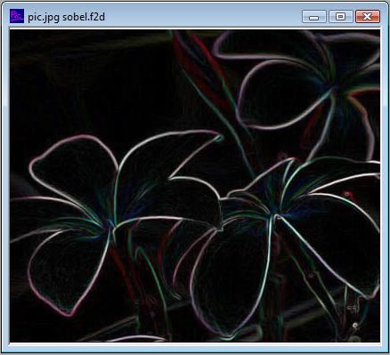Close the pic.jpg sobel.f2d window
Viewport: 390px width, 355px height.
(368, 16)
